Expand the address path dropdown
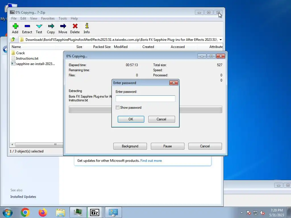This screenshot has height=218, width=291. point(221,40)
